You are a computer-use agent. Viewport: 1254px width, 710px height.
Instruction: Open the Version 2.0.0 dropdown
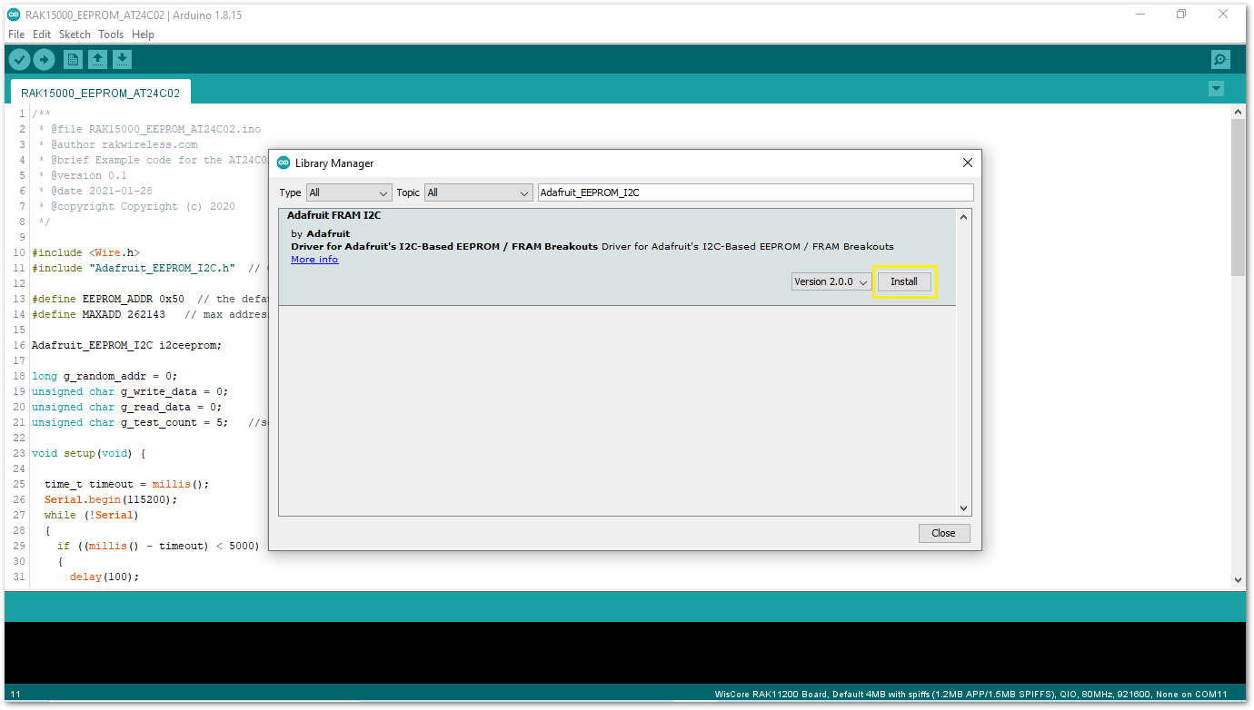pos(831,281)
